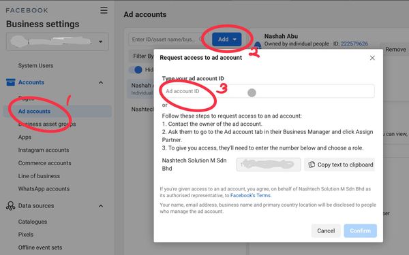409x255 pixels.
Task: Open the hamburger menu next to Facebook
Action: click(x=104, y=10)
